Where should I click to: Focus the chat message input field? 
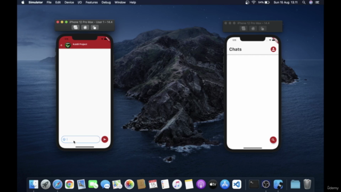pyautogui.click(x=80, y=139)
